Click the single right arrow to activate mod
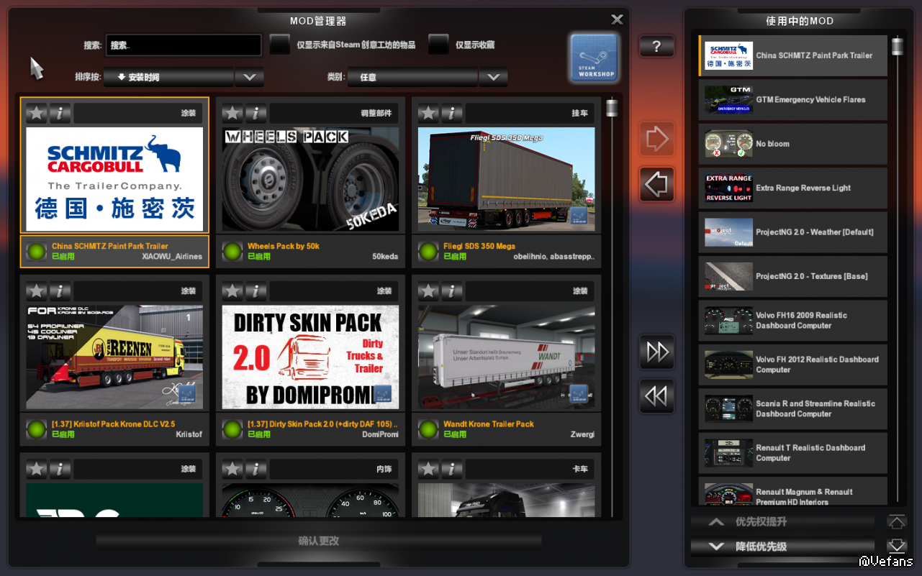This screenshot has width=922, height=576. pos(656,140)
